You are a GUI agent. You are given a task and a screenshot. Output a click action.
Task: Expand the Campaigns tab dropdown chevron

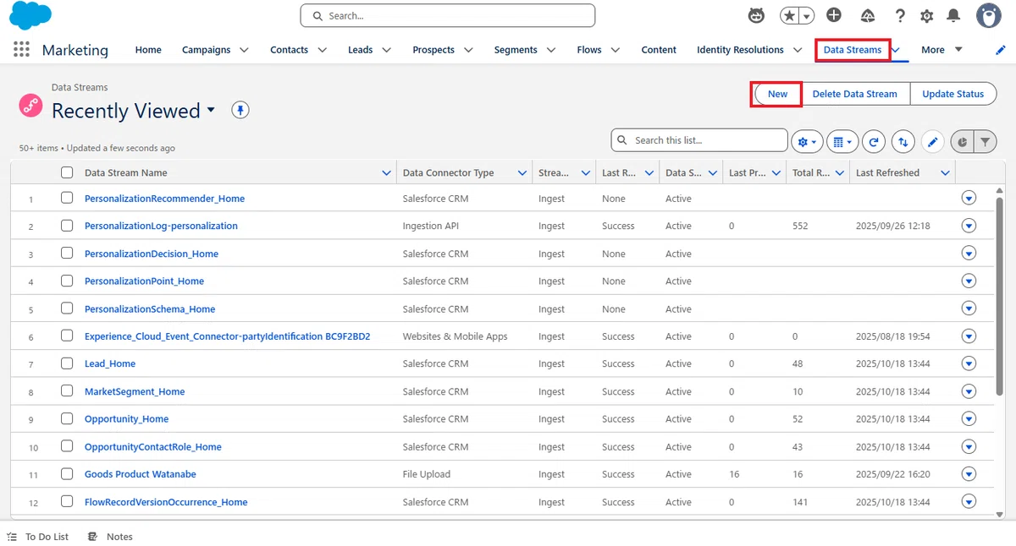[244, 50]
